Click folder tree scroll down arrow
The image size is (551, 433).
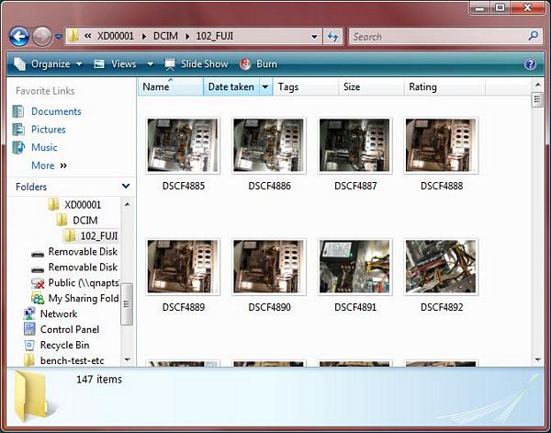127,359
